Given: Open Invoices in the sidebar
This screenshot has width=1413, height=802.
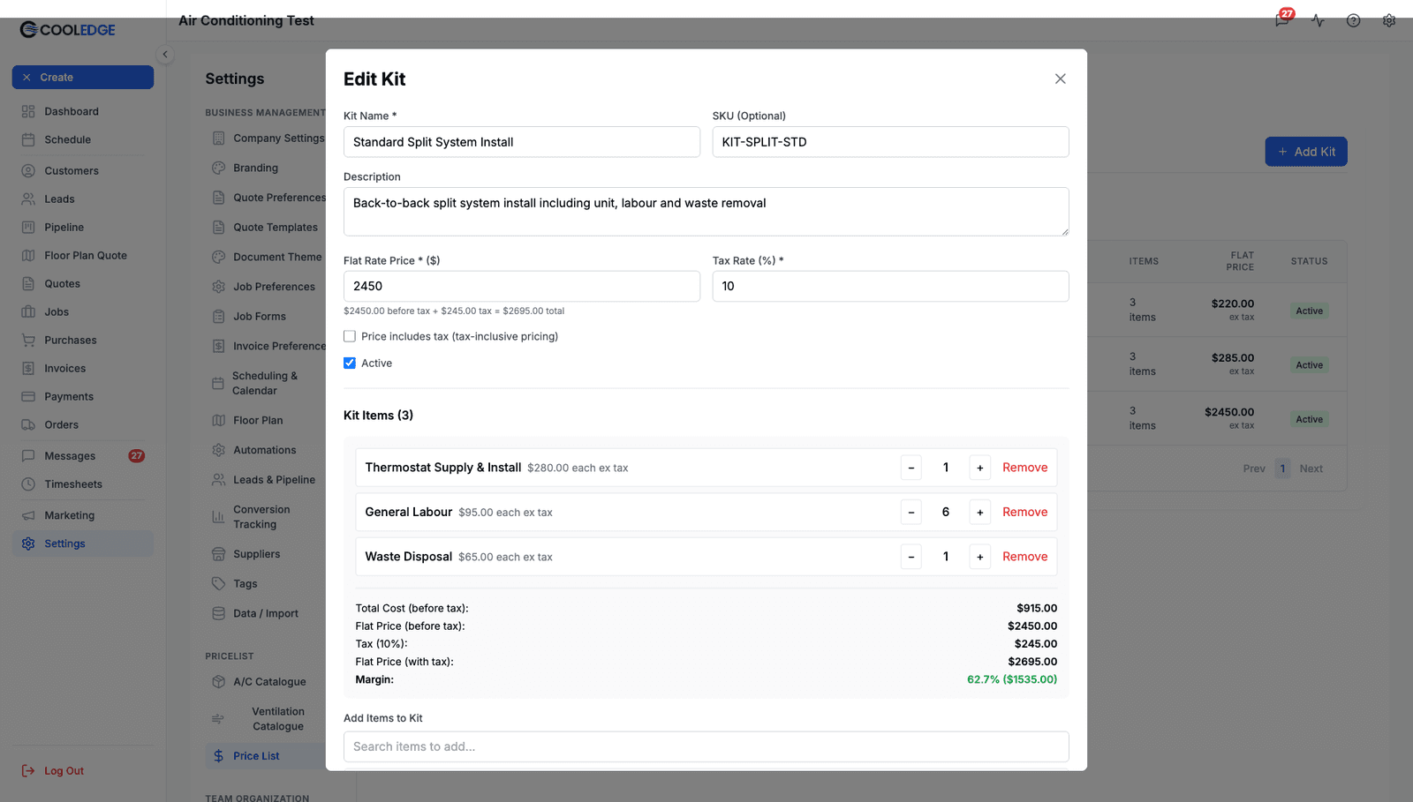Looking at the screenshot, I should click(83, 369).
